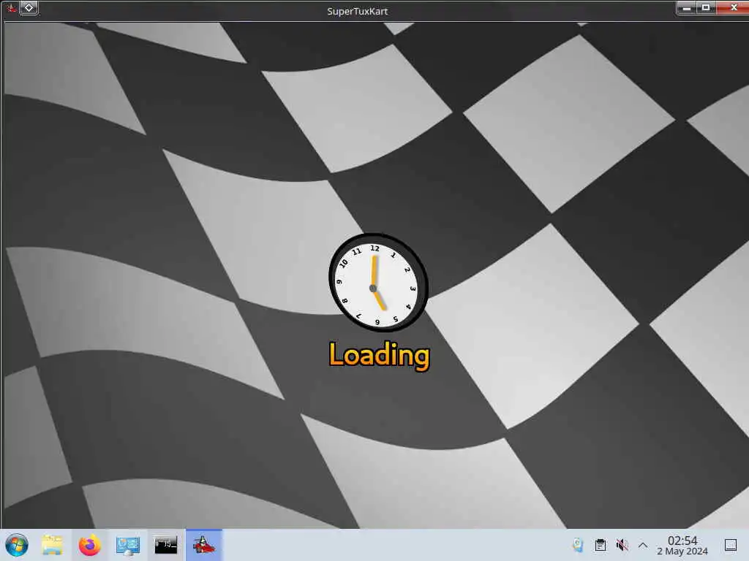Open system settings taskbar icon
This screenshot has width=749, height=561.
click(x=128, y=545)
